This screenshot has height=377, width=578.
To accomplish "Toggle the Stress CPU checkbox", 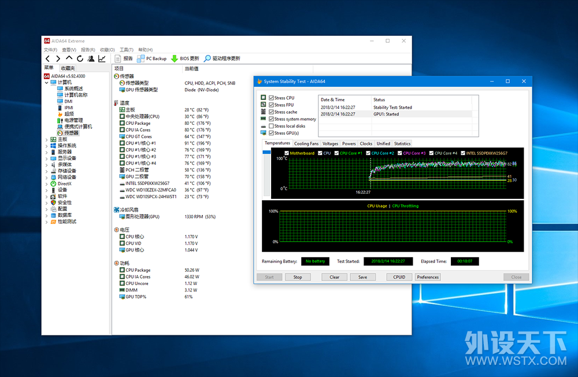I will coord(271,98).
